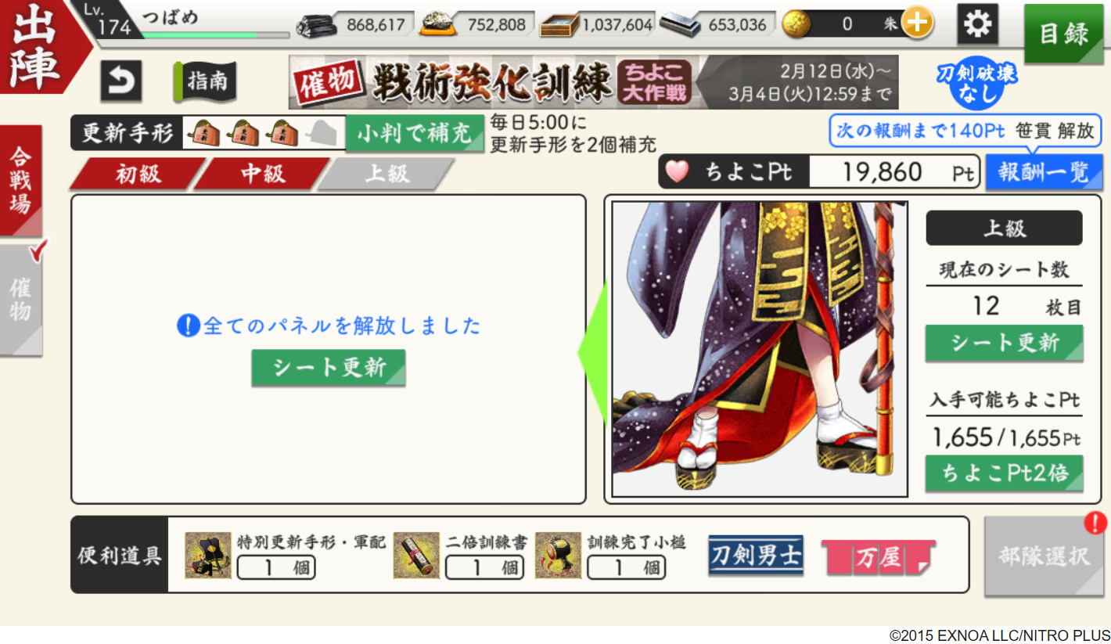Open the settings gear icon
This screenshot has height=644, width=1111.
coord(977,24)
